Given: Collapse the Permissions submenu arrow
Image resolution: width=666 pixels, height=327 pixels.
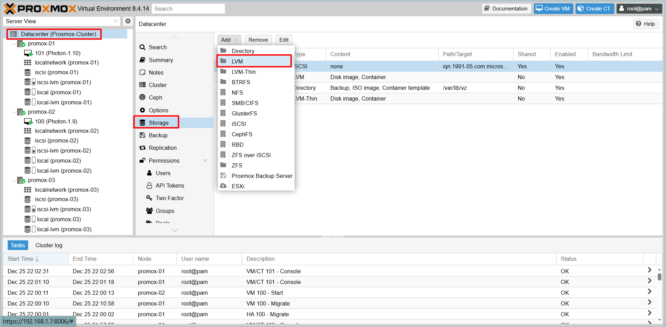Looking at the screenshot, I should tap(205, 161).
